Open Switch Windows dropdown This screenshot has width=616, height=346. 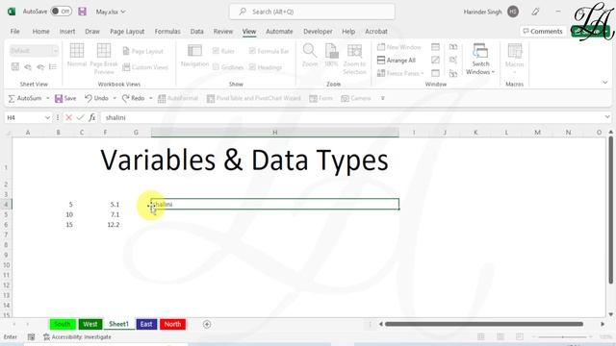coord(480,59)
